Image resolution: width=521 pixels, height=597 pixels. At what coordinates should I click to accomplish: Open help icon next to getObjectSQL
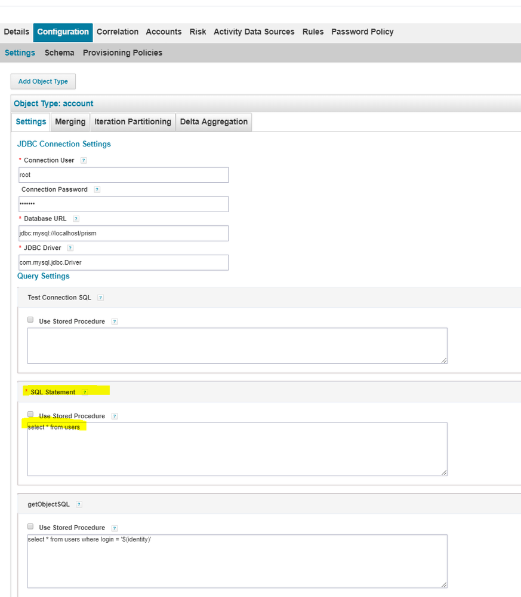(x=79, y=504)
